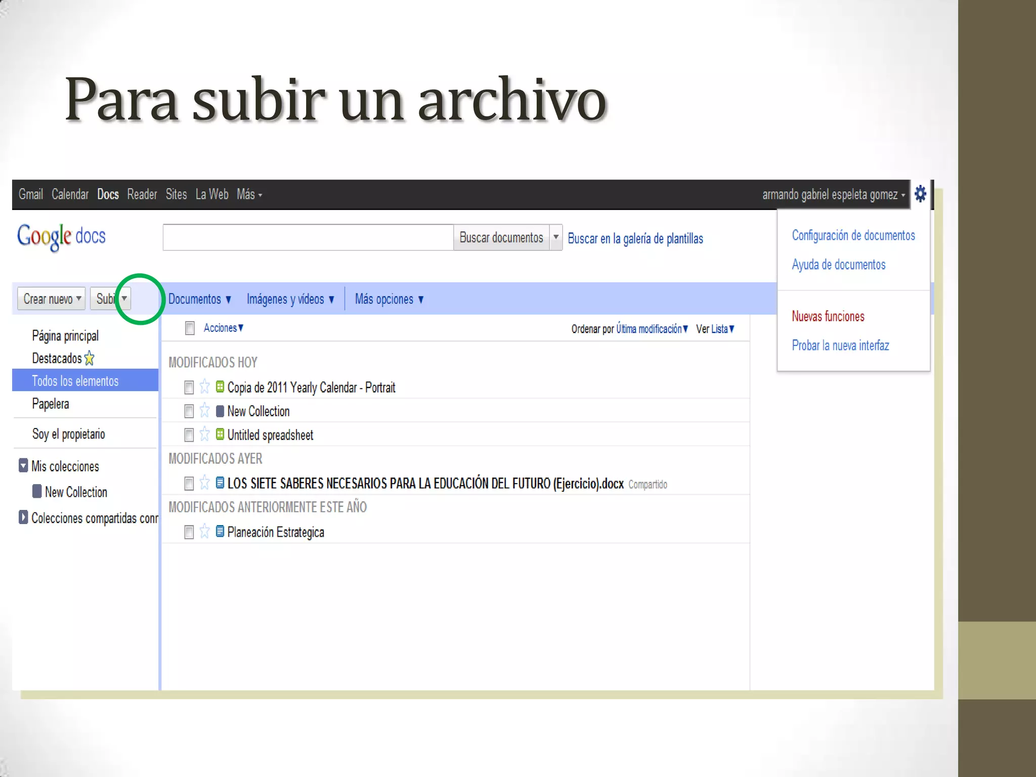Viewport: 1036px width, 777px height.
Task: Select Todos los elementos in sidebar
Action: click(x=85, y=380)
